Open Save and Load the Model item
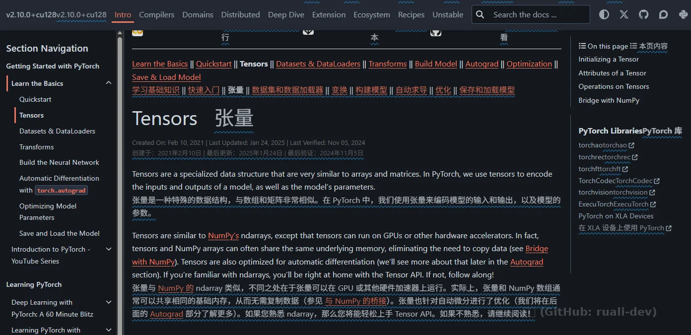The height and width of the screenshot is (335, 691). pyautogui.click(x=59, y=233)
